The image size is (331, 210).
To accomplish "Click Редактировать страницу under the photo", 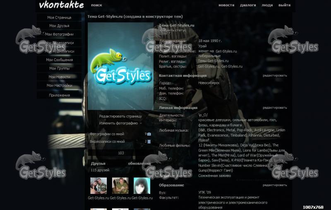I will click(120, 116).
